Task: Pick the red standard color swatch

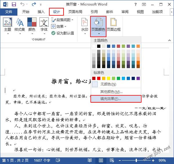Action: point(99,78)
